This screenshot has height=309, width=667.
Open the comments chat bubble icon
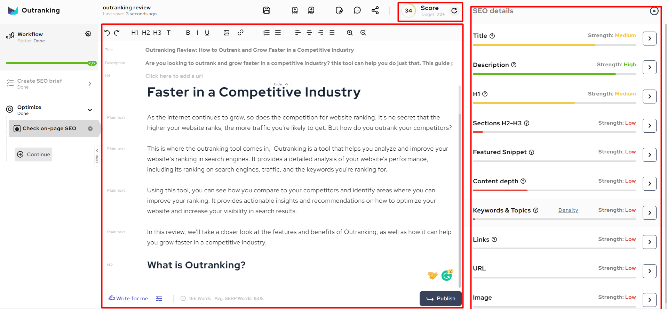tap(357, 10)
